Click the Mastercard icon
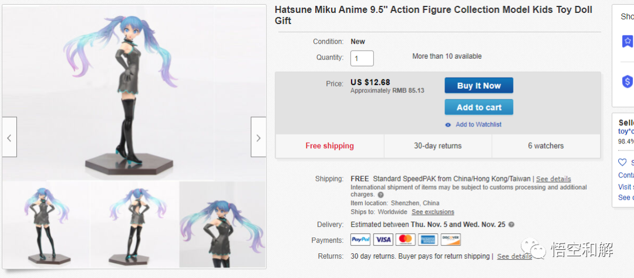Image resolution: width=634 pixels, height=278 pixels. (405, 240)
